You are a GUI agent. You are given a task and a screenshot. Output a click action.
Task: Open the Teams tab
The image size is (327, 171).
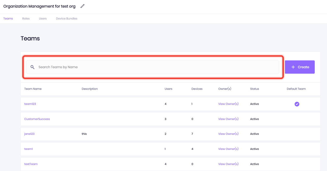pos(8,19)
